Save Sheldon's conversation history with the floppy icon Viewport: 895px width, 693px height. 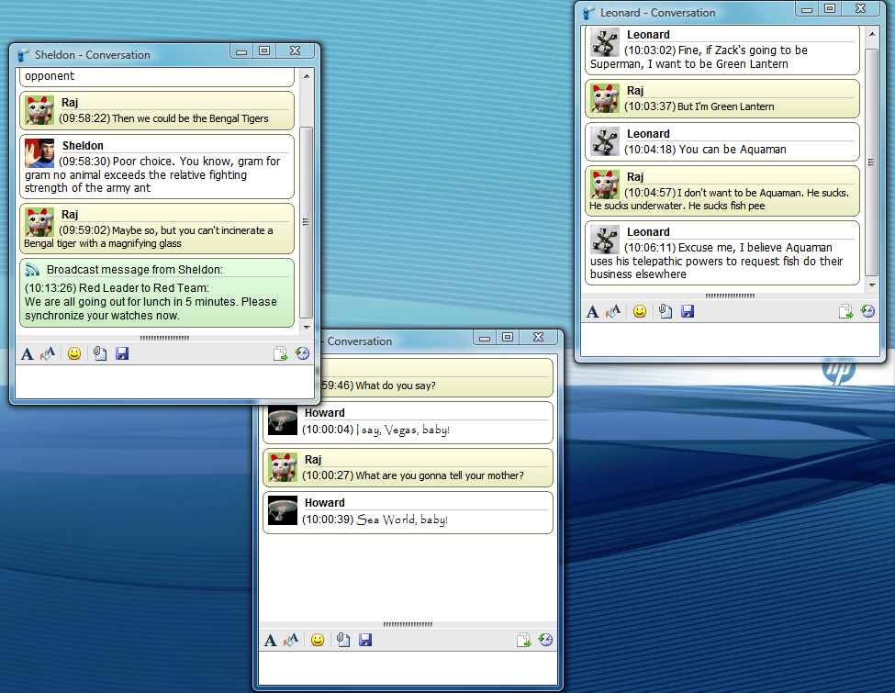click(x=122, y=352)
